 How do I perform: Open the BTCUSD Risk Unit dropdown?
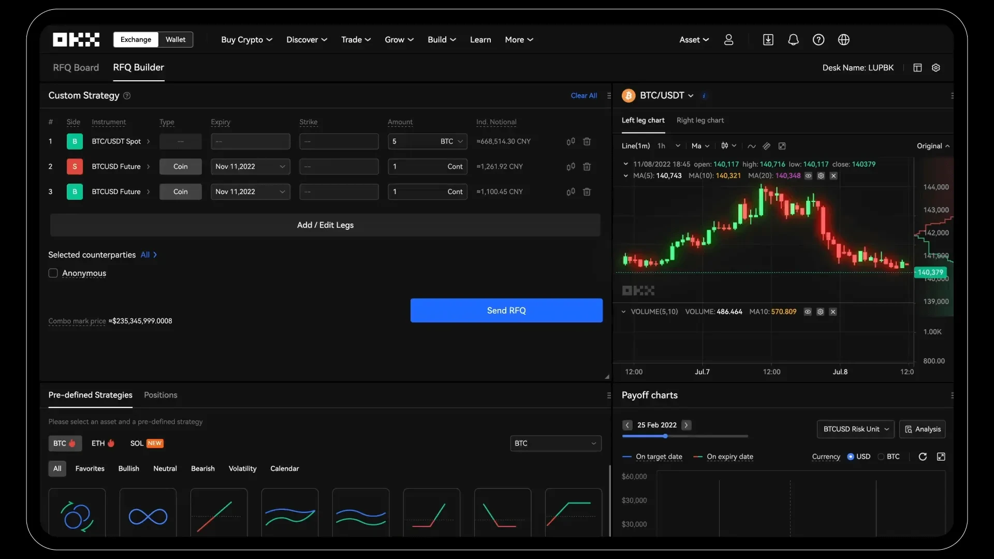point(855,429)
